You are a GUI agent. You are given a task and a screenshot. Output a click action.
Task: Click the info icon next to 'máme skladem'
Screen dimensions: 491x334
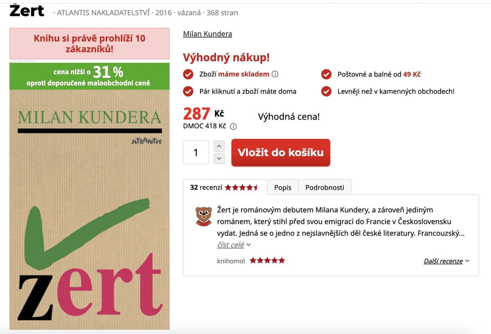(275, 74)
